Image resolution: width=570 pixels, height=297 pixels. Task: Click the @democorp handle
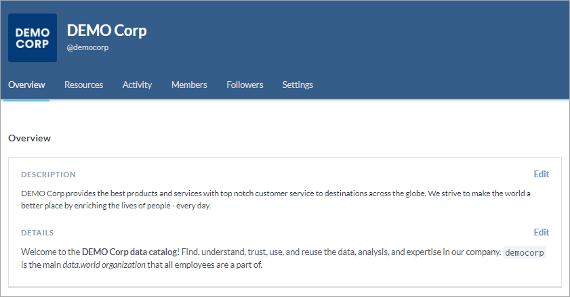(x=87, y=47)
